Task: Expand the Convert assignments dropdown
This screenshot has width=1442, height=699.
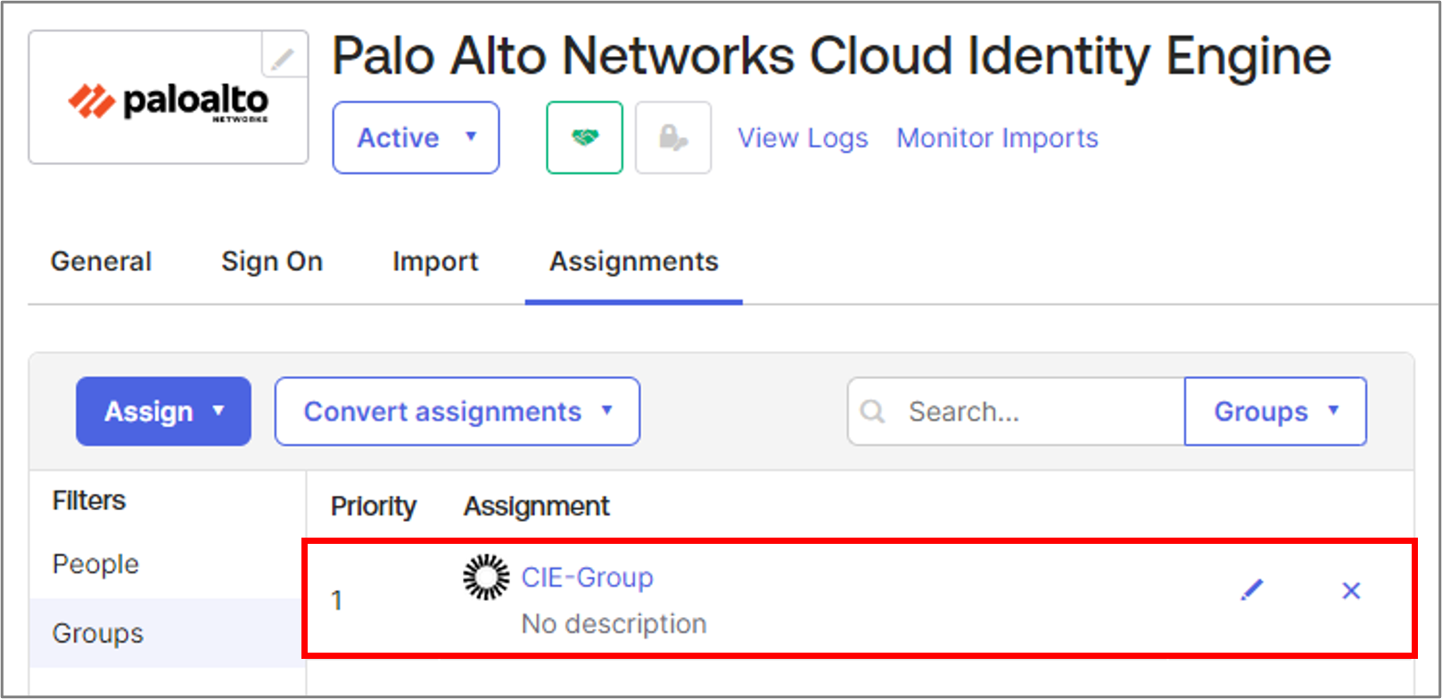Action: (x=457, y=411)
